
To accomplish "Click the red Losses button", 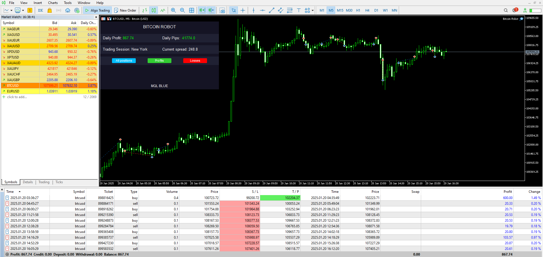I will [195, 61].
